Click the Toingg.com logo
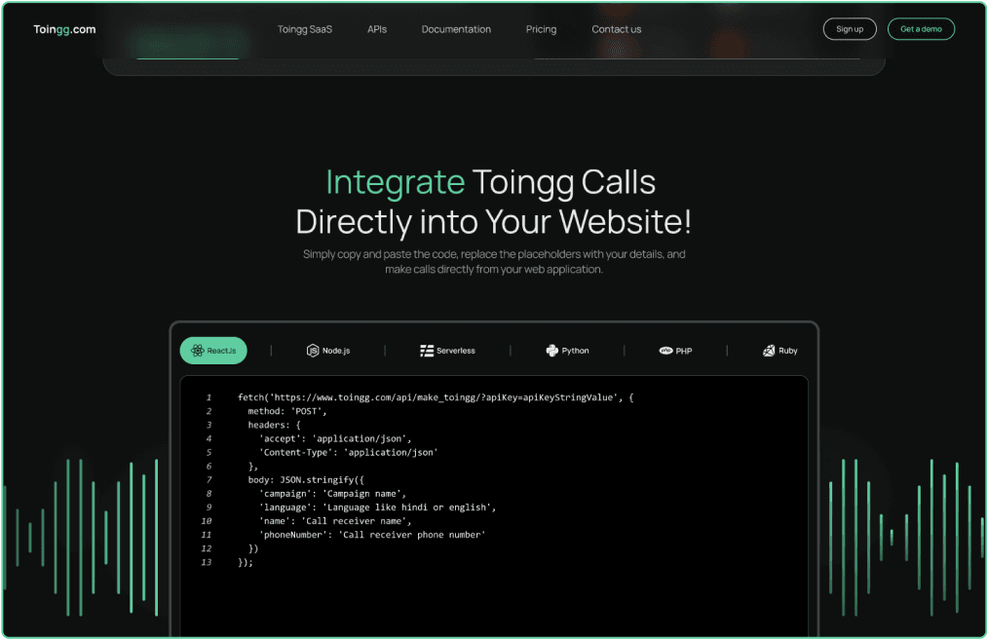The width and height of the screenshot is (987, 639). [x=64, y=29]
